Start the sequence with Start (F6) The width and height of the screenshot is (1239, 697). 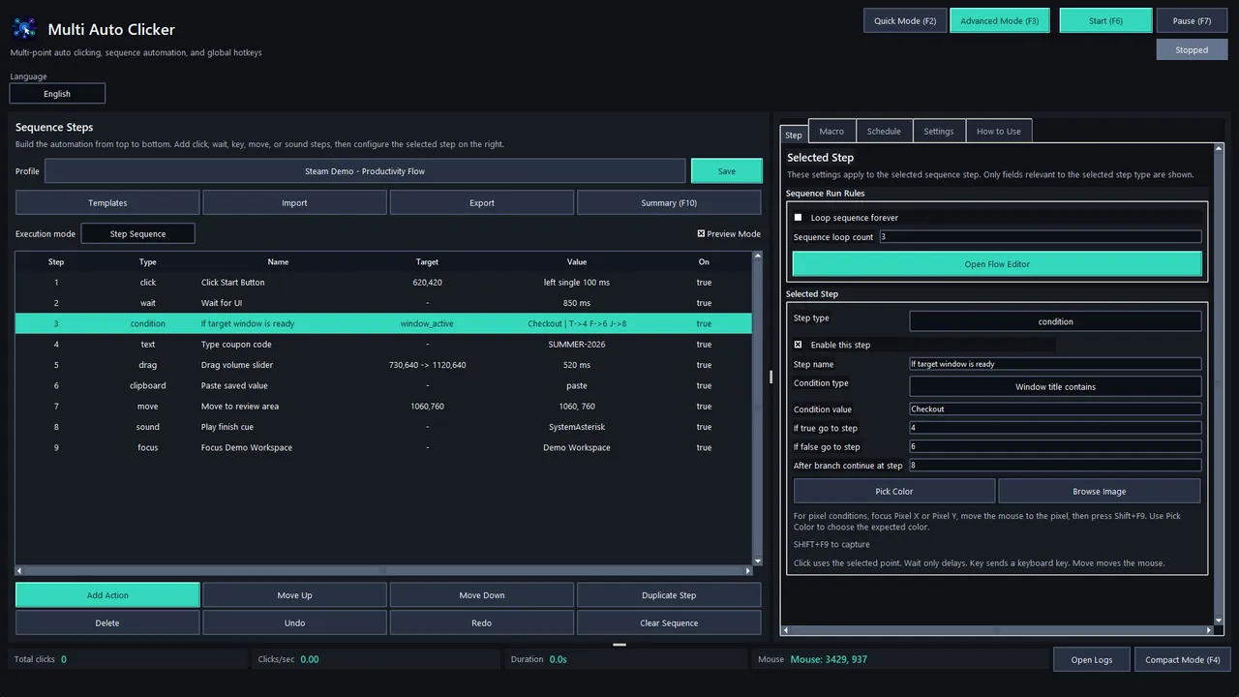[1105, 20]
